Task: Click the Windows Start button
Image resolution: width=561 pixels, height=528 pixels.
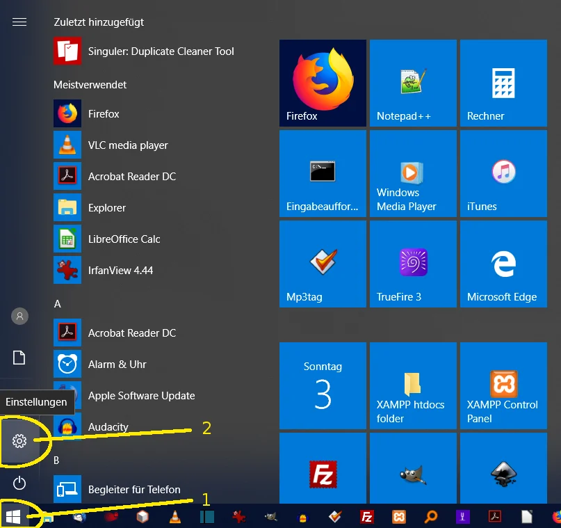Action: pyautogui.click(x=13, y=516)
